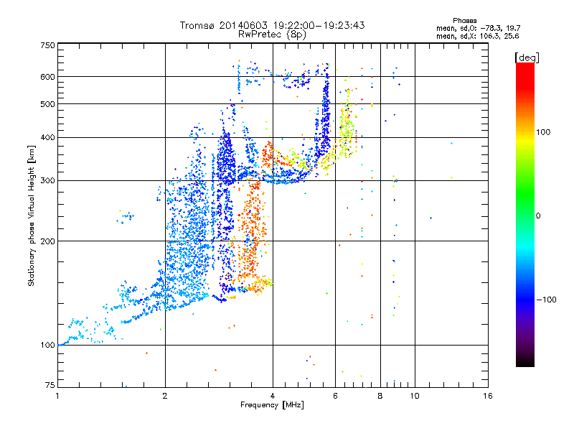
Task: Click the 'Frequency [MHz]' x-axis label
Action: (272, 405)
